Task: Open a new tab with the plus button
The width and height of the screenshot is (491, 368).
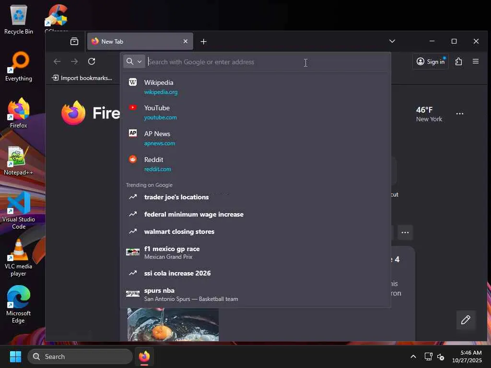Action: 203,42
